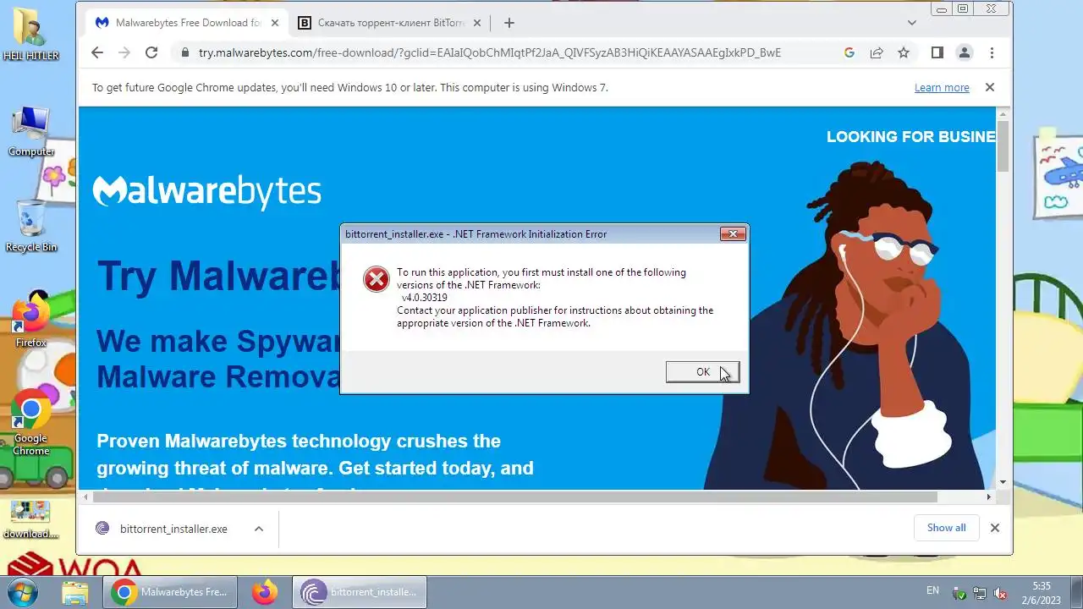Image resolution: width=1083 pixels, height=609 pixels.
Task: Click the tray security shield icon
Action: 959,593
